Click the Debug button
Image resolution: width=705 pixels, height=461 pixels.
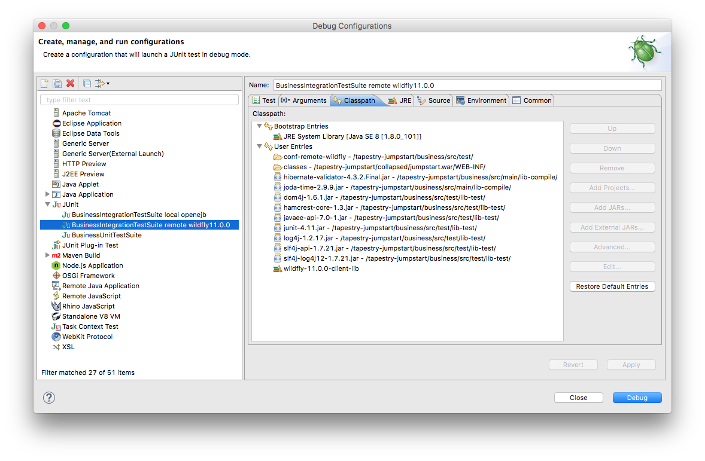[x=637, y=398]
